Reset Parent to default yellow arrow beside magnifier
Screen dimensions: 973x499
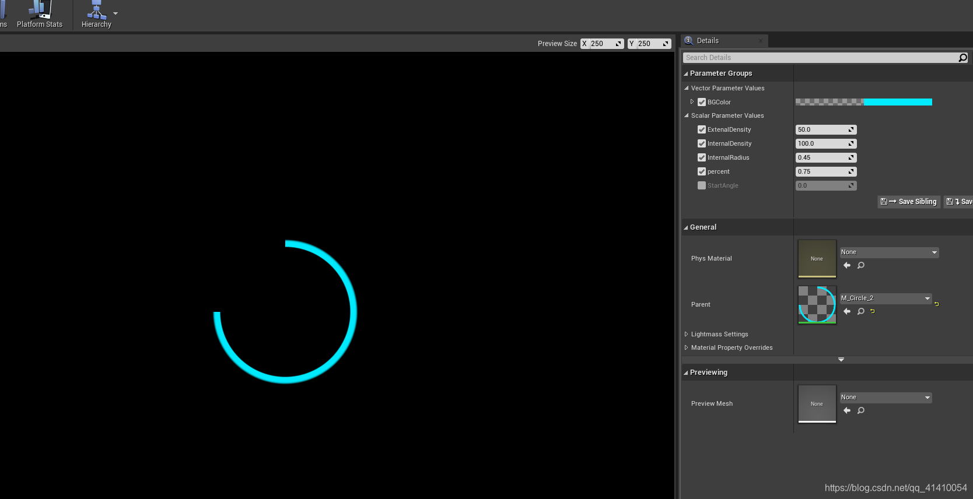[x=873, y=311]
